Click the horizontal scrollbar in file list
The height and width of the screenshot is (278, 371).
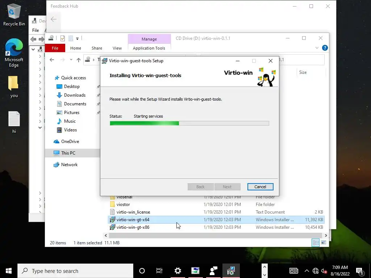[215, 235]
